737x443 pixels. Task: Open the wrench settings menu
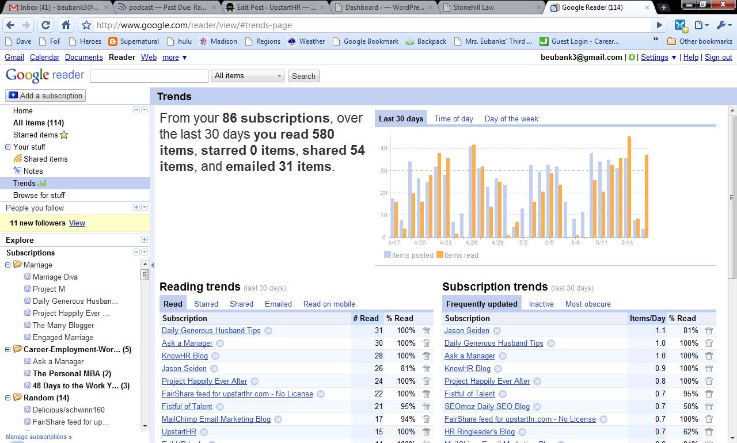pos(723,25)
